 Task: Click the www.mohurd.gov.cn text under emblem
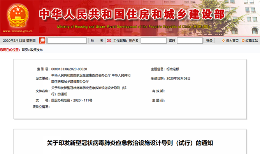18,31
